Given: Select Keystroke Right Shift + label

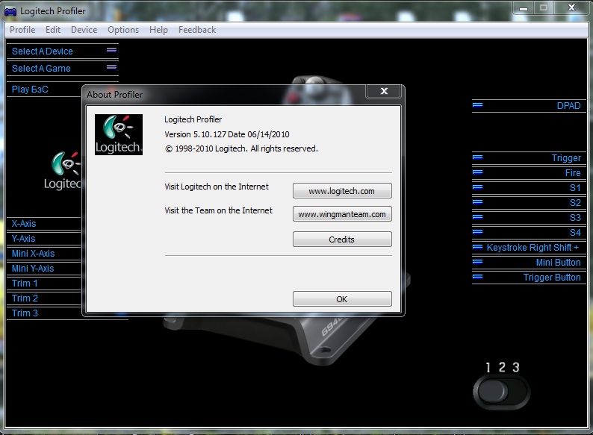Looking at the screenshot, I should point(533,248).
